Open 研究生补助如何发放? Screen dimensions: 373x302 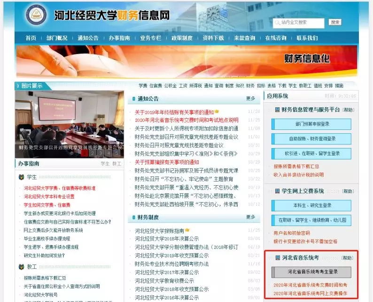[44, 256]
